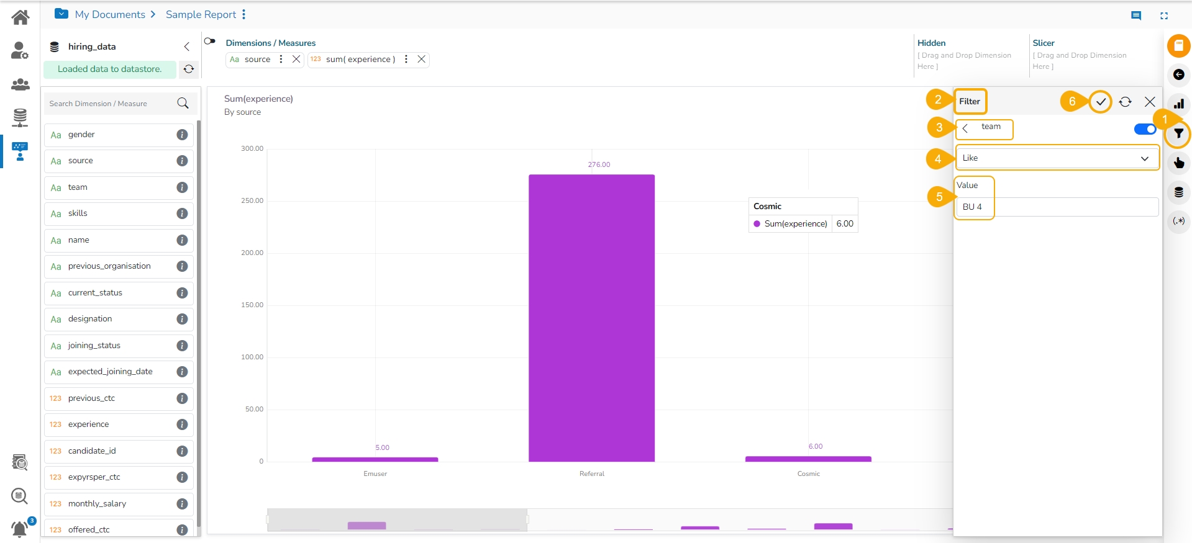Click the back arrow circle icon

(x=1178, y=74)
